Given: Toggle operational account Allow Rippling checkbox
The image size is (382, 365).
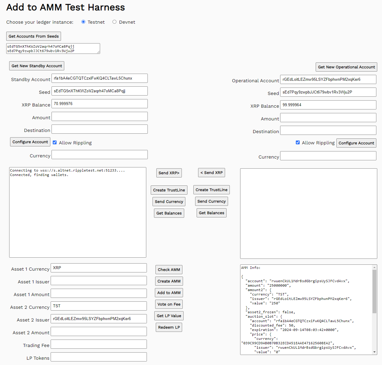Looking at the screenshot, I should [298, 143].
